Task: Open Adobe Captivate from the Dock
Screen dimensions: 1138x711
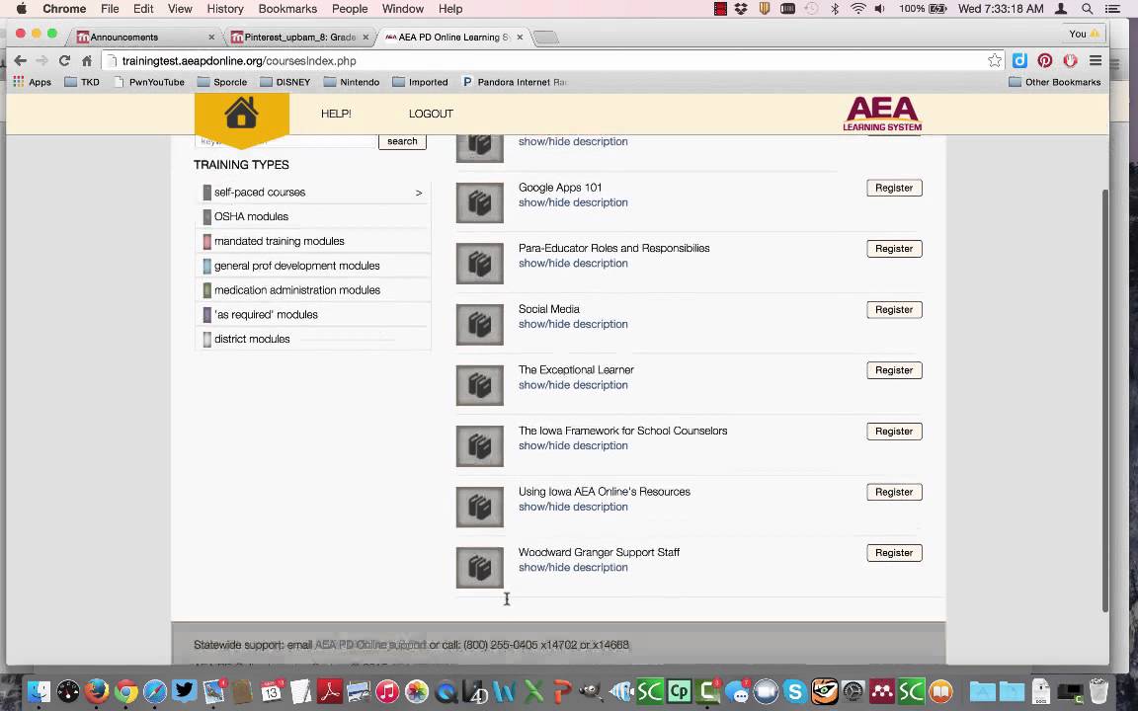Action: tap(680, 691)
